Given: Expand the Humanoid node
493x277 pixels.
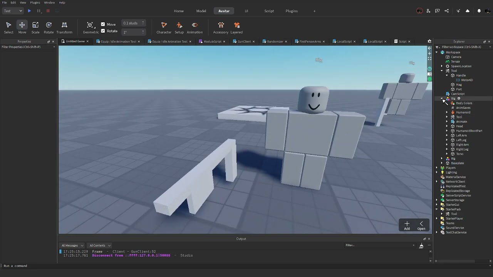Looking at the screenshot, I should point(447,112).
